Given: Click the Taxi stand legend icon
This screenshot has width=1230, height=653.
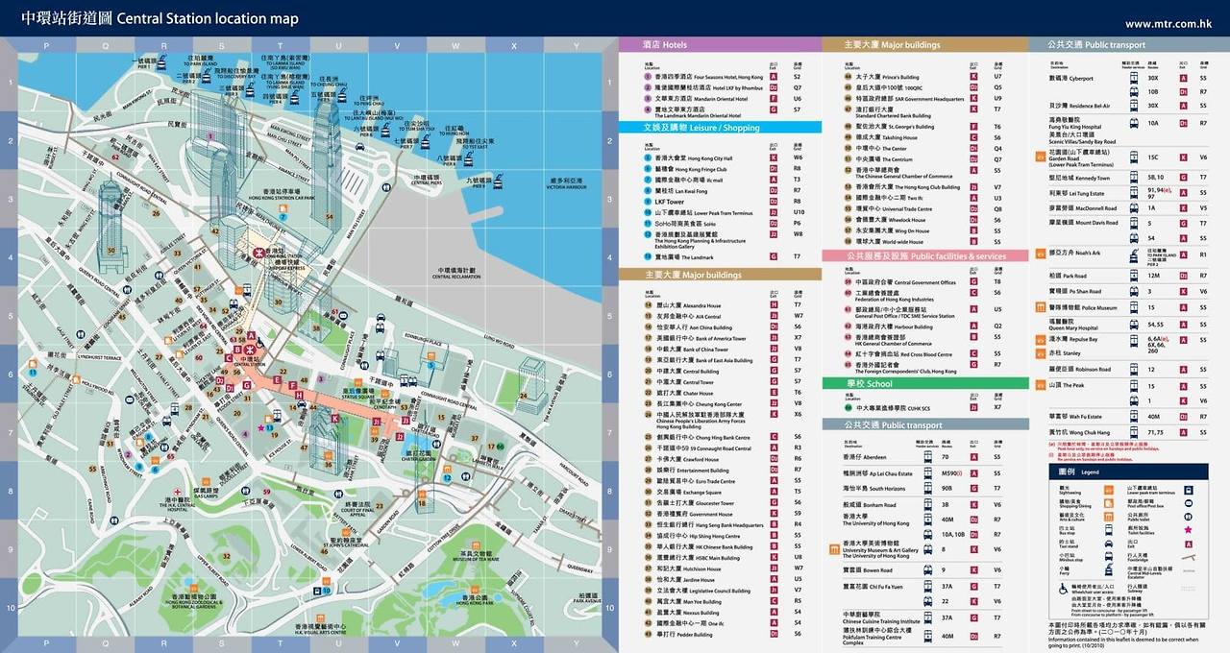Looking at the screenshot, I should click(1108, 544).
